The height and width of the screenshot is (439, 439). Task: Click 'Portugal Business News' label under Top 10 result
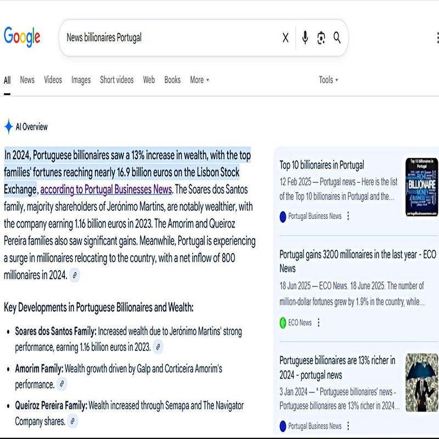(x=314, y=216)
